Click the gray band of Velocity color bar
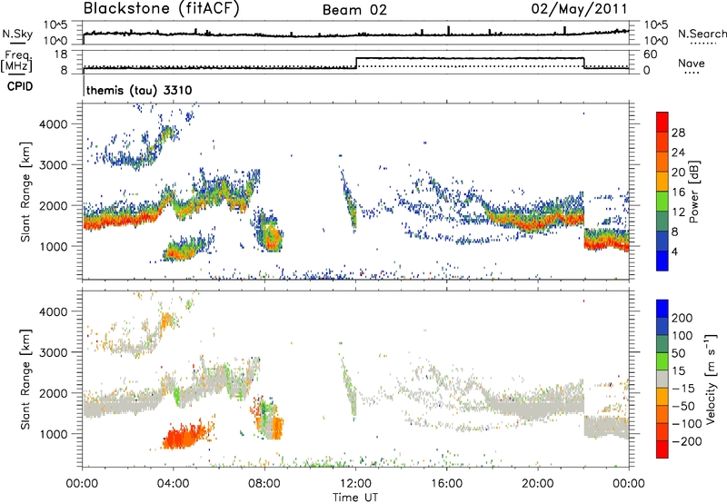727x503 pixels. coord(662,379)
